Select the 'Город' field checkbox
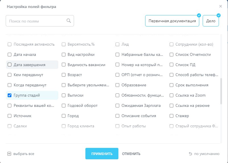This screenshot has width=228, height=163. pyautogui.click(x=64, y=116)
